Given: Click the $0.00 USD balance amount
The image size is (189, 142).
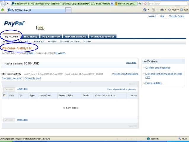Looking at the screenshot, I should point(32,63).
